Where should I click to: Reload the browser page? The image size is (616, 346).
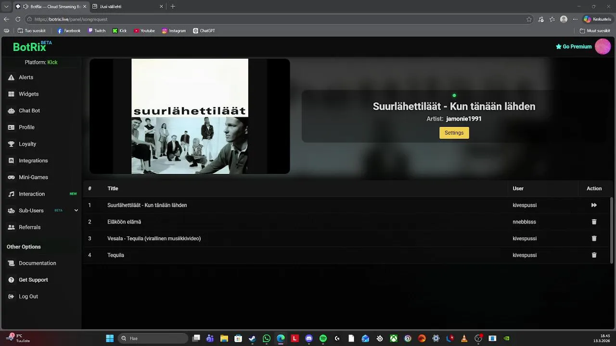[x=18, y=19]
